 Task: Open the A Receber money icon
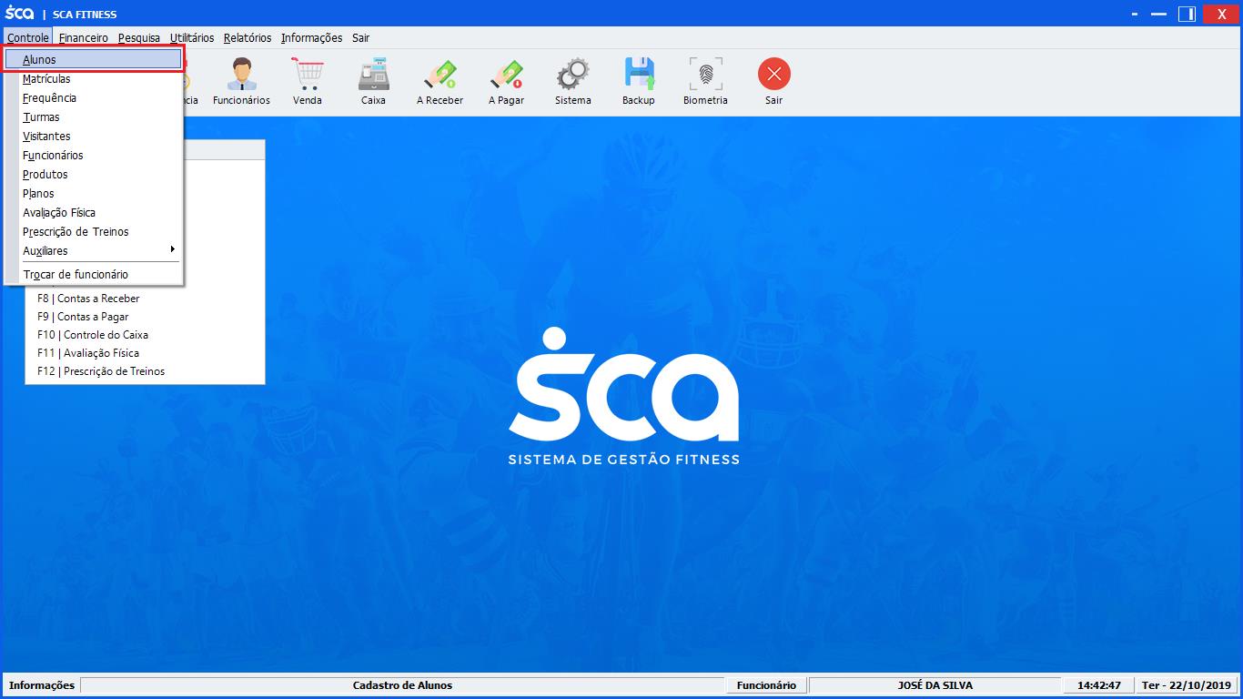(440, 82)
